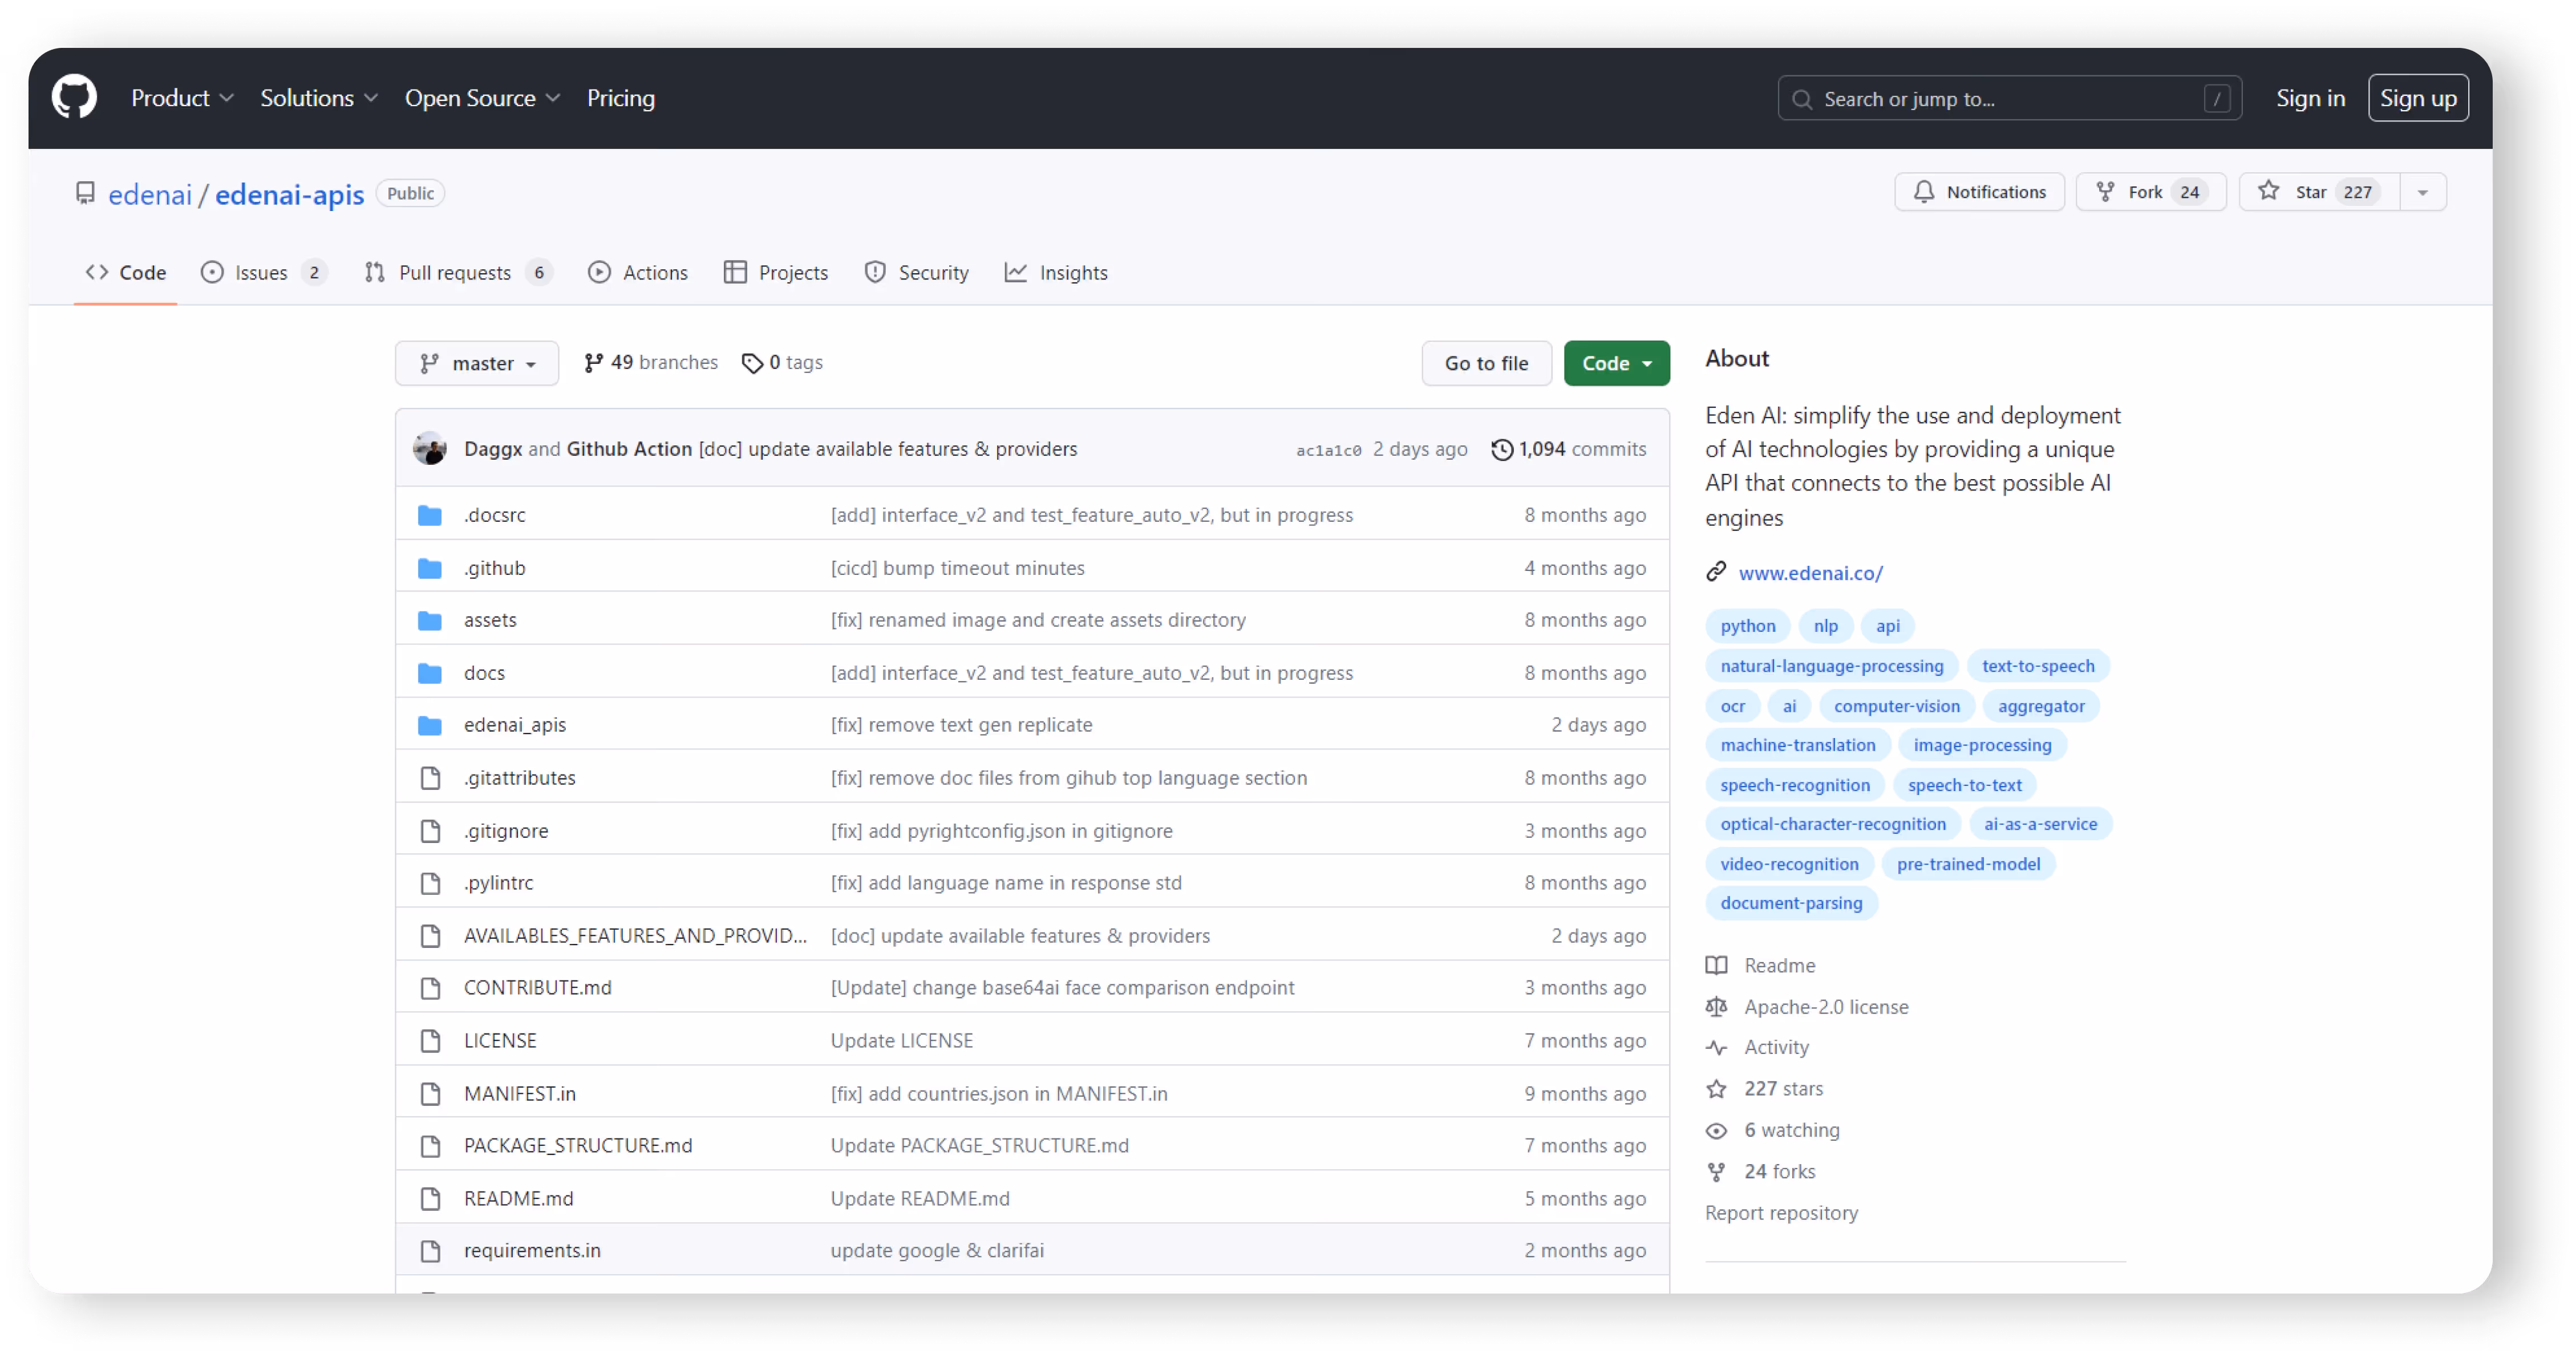Star the repository via star icon

tap(2268, 191)
